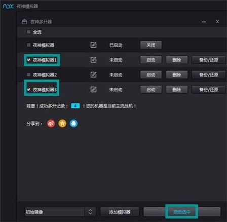227x222 pixels.
Task: Click edit icon in 夜神模拟器1 row
Action: pyautogui.click(x=93, y=60)
